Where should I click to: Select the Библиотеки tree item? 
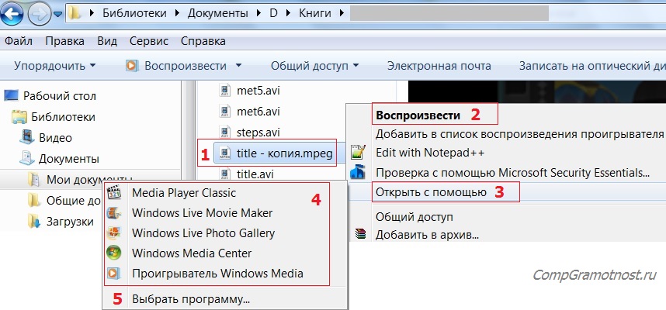click(63, 117)
